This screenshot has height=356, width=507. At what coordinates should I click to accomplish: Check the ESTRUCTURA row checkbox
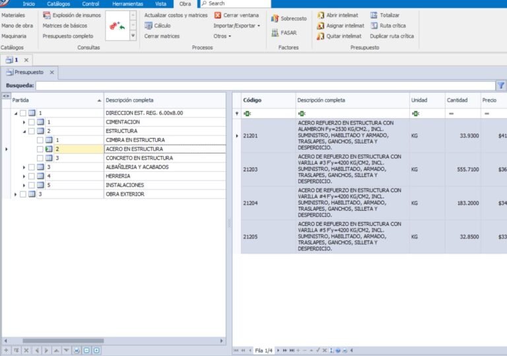pyautogui.click(x=32, y=131)
